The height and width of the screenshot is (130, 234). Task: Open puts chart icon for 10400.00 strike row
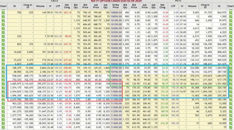click(x=231, y=44)
